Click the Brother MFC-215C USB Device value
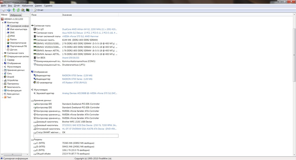Screen dimensions: 296x160 coord(77,122)
